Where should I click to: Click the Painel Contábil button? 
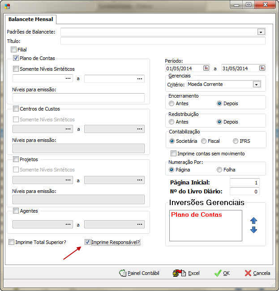(139, 273)
